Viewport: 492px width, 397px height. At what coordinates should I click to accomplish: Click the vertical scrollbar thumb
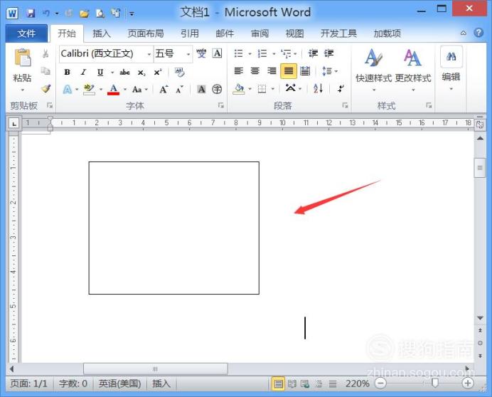pyautogui.click(x=480, y=168)
